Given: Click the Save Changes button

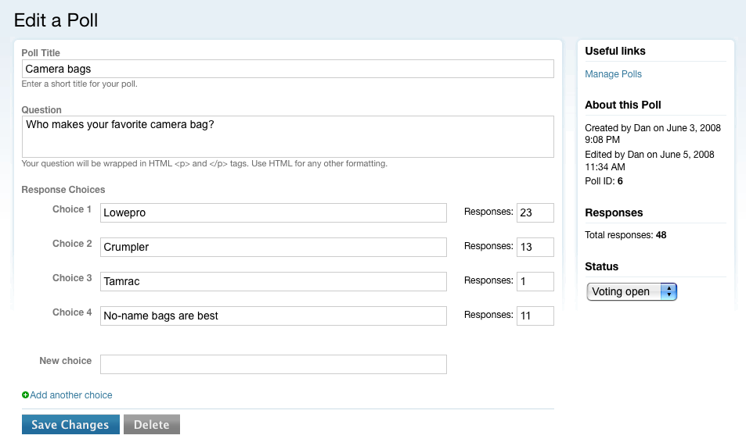Looking at the screenshot, I should 70,424.
